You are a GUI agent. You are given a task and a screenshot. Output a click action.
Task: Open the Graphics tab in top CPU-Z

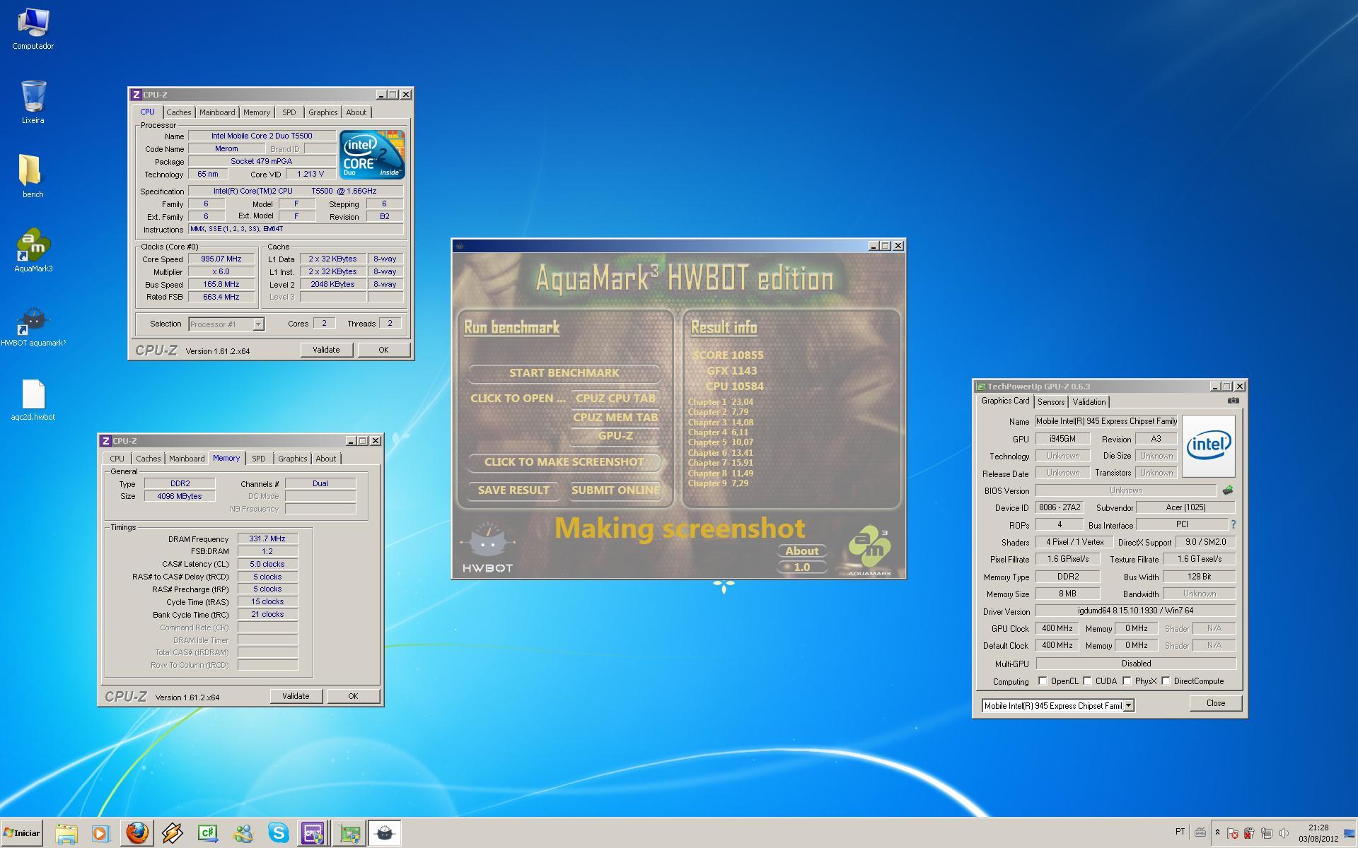[x=323, y=112]
